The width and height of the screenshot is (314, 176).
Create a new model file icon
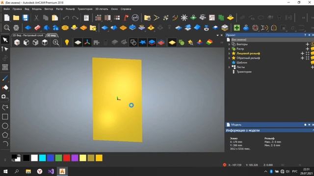(7, 18)
